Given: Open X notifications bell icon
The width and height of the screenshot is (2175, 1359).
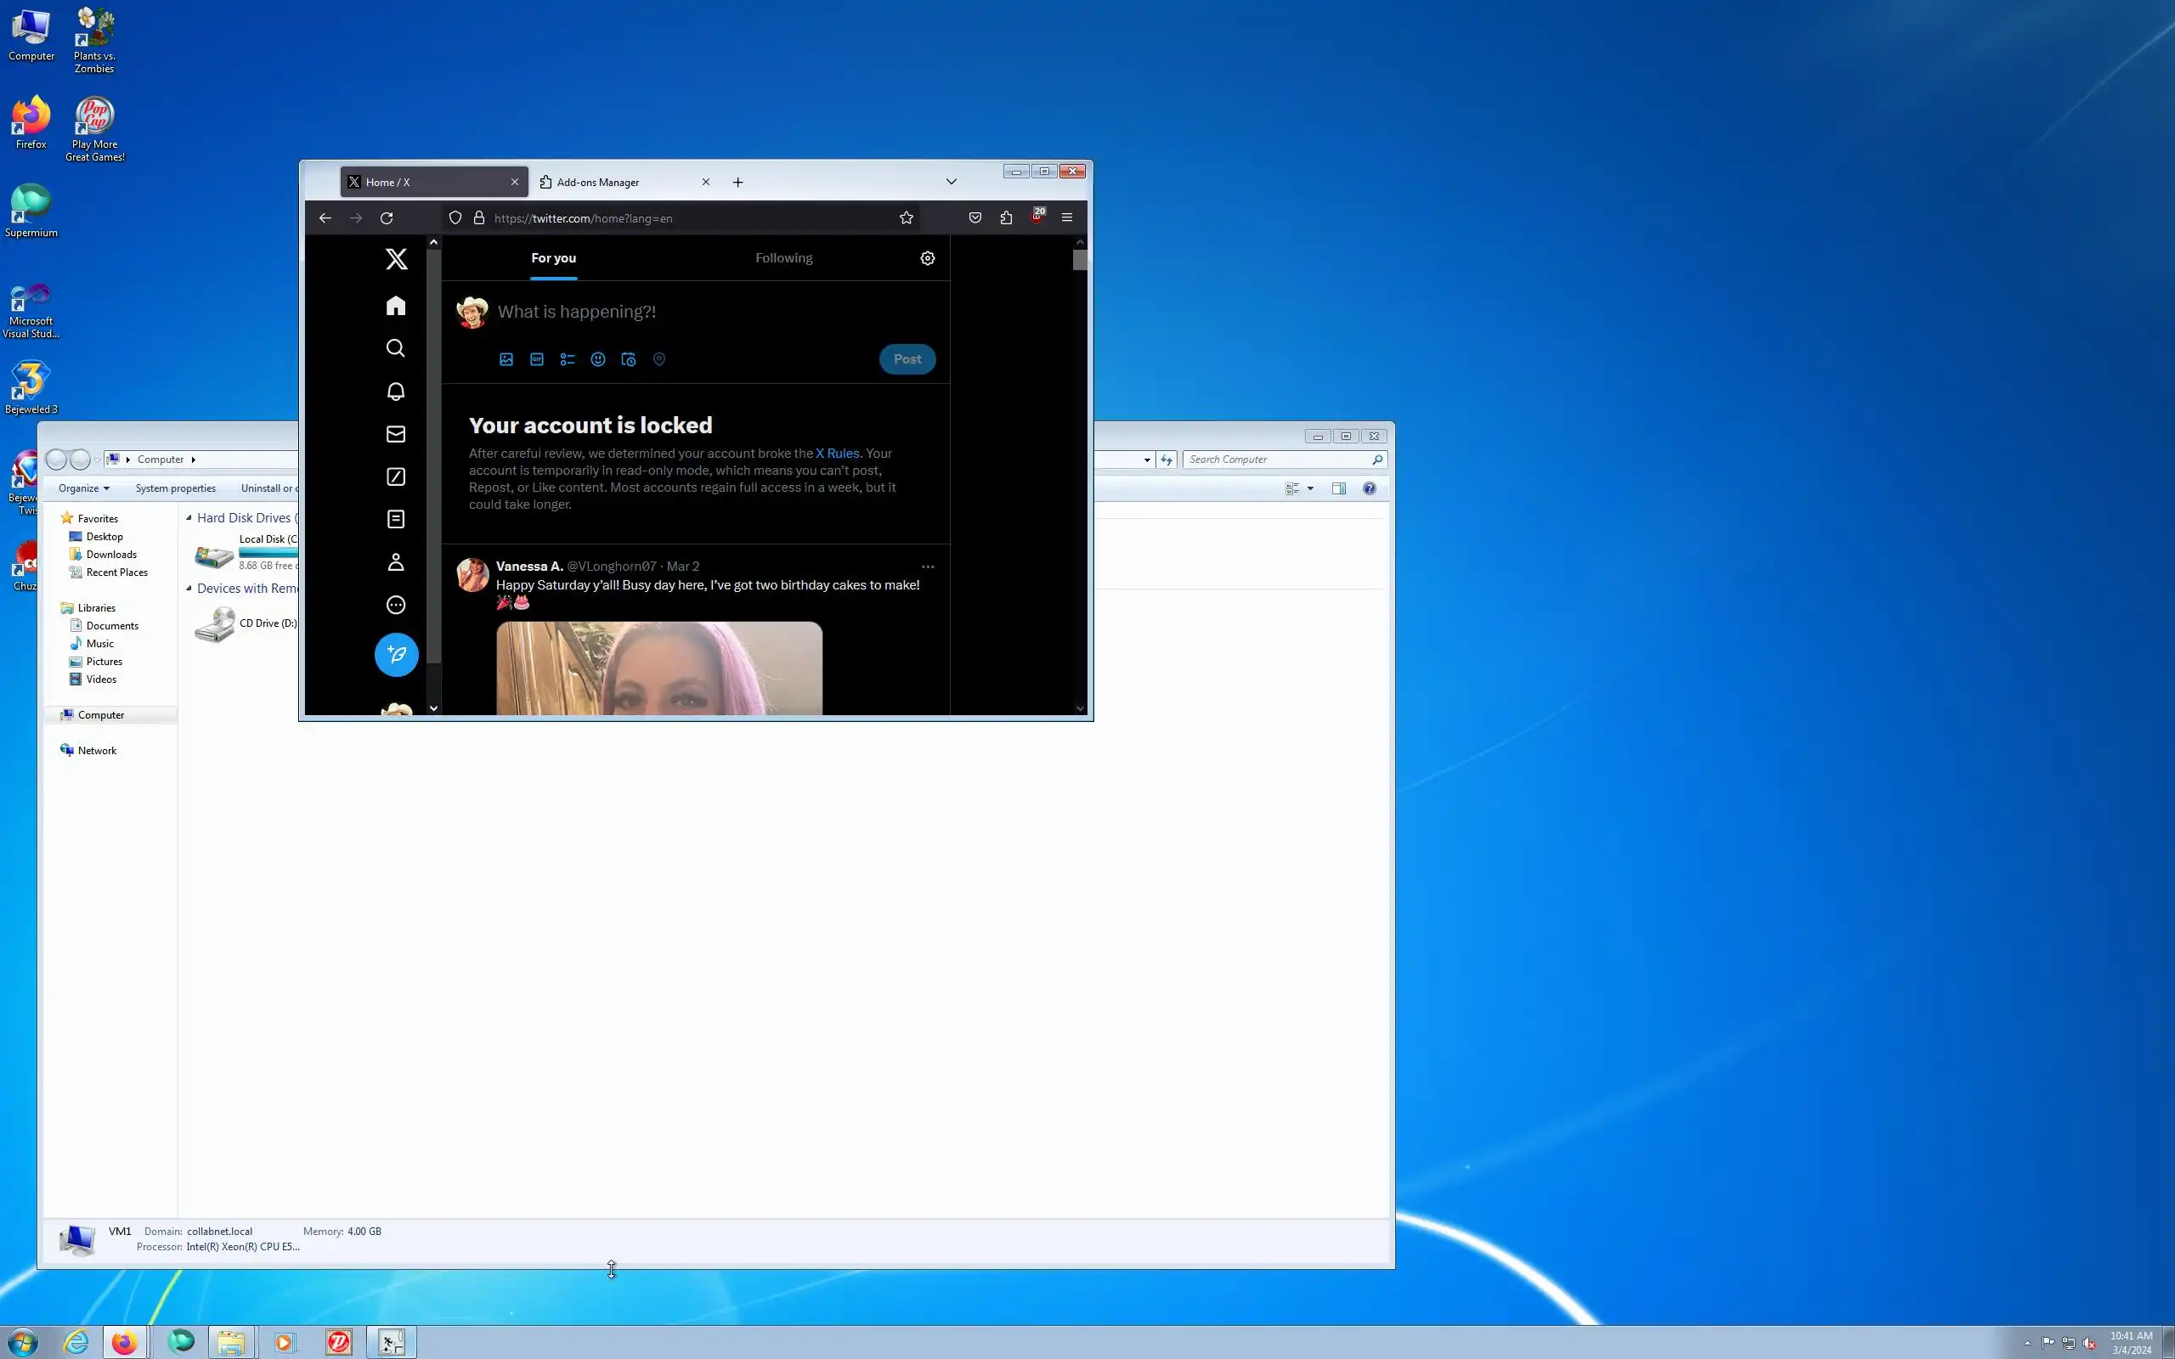Looking at the screenshot, I should pos(395,392).
